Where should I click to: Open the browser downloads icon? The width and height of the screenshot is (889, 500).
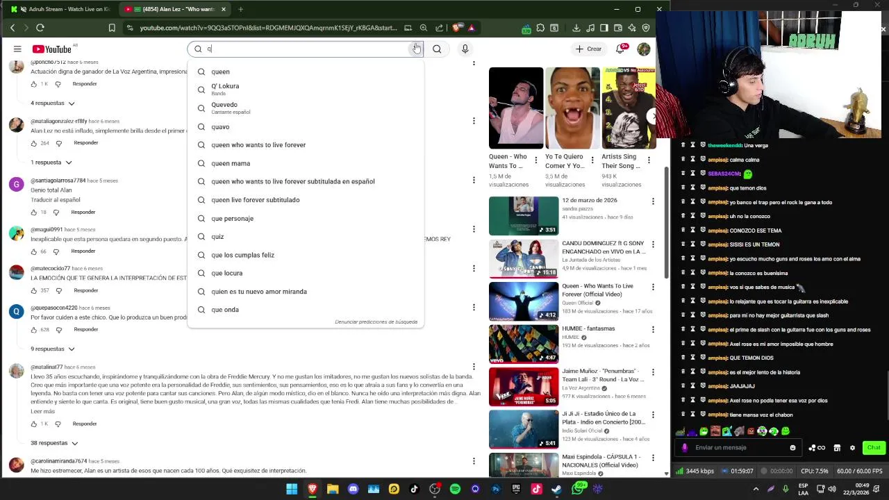(x=576, y=28)
